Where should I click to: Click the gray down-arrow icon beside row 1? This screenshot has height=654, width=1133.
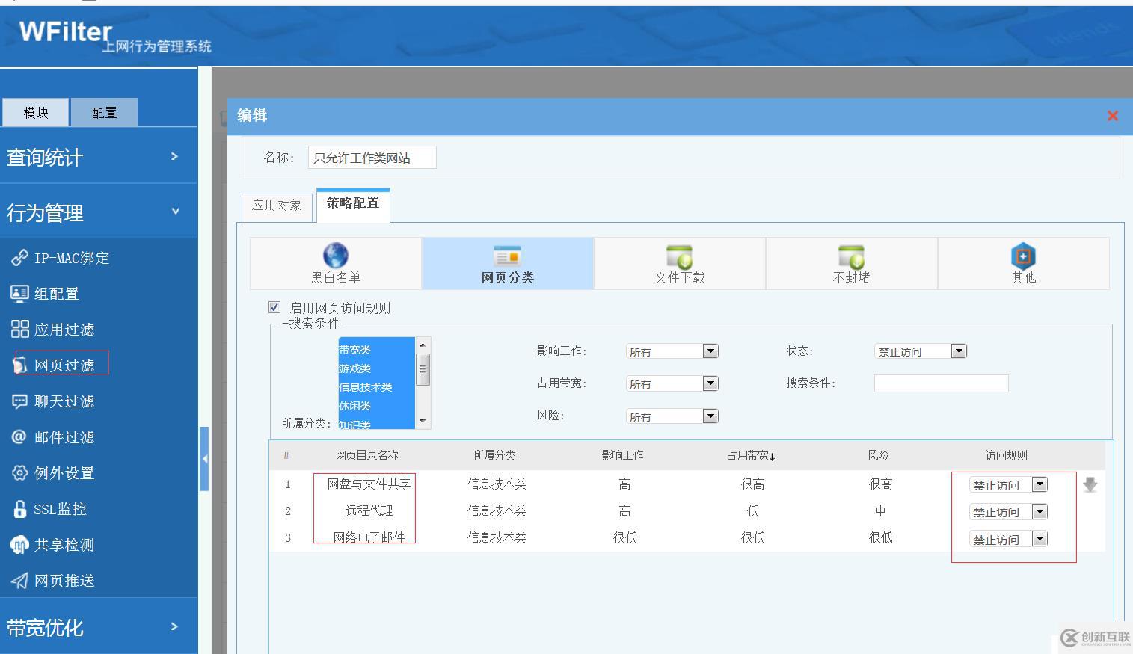[x=1090, y=484]
